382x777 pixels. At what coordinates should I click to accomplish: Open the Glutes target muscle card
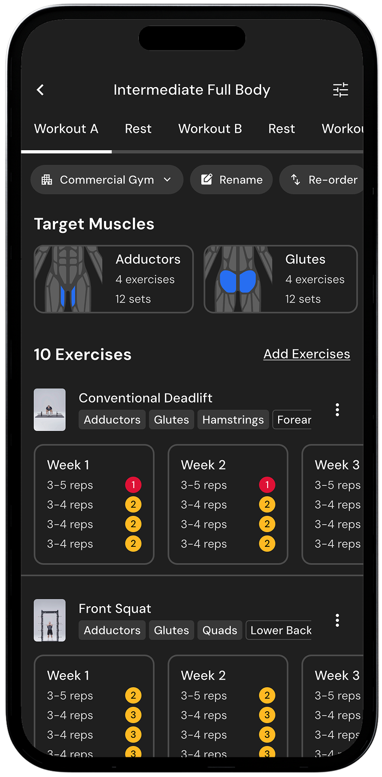pyautogui.click(x=281, y=279)
